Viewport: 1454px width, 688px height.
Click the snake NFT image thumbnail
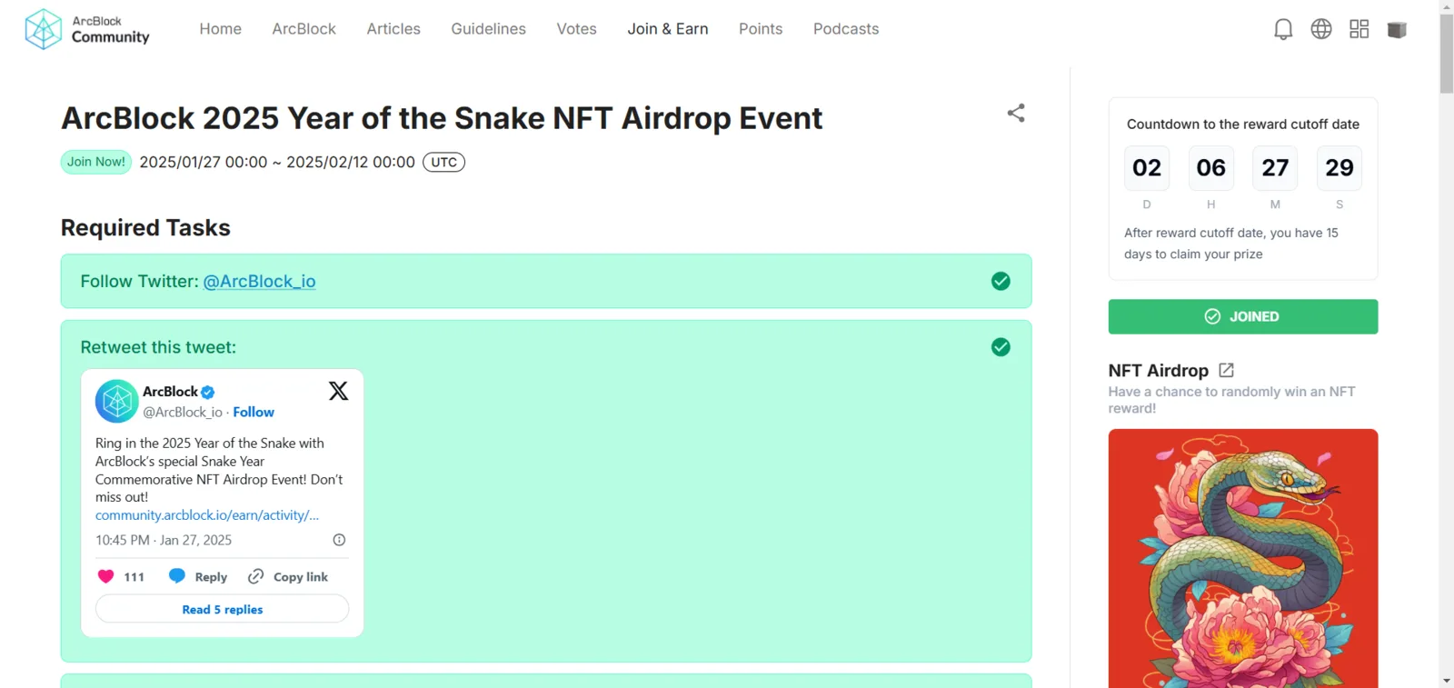pyautogui.click(x=1243, y=558)
